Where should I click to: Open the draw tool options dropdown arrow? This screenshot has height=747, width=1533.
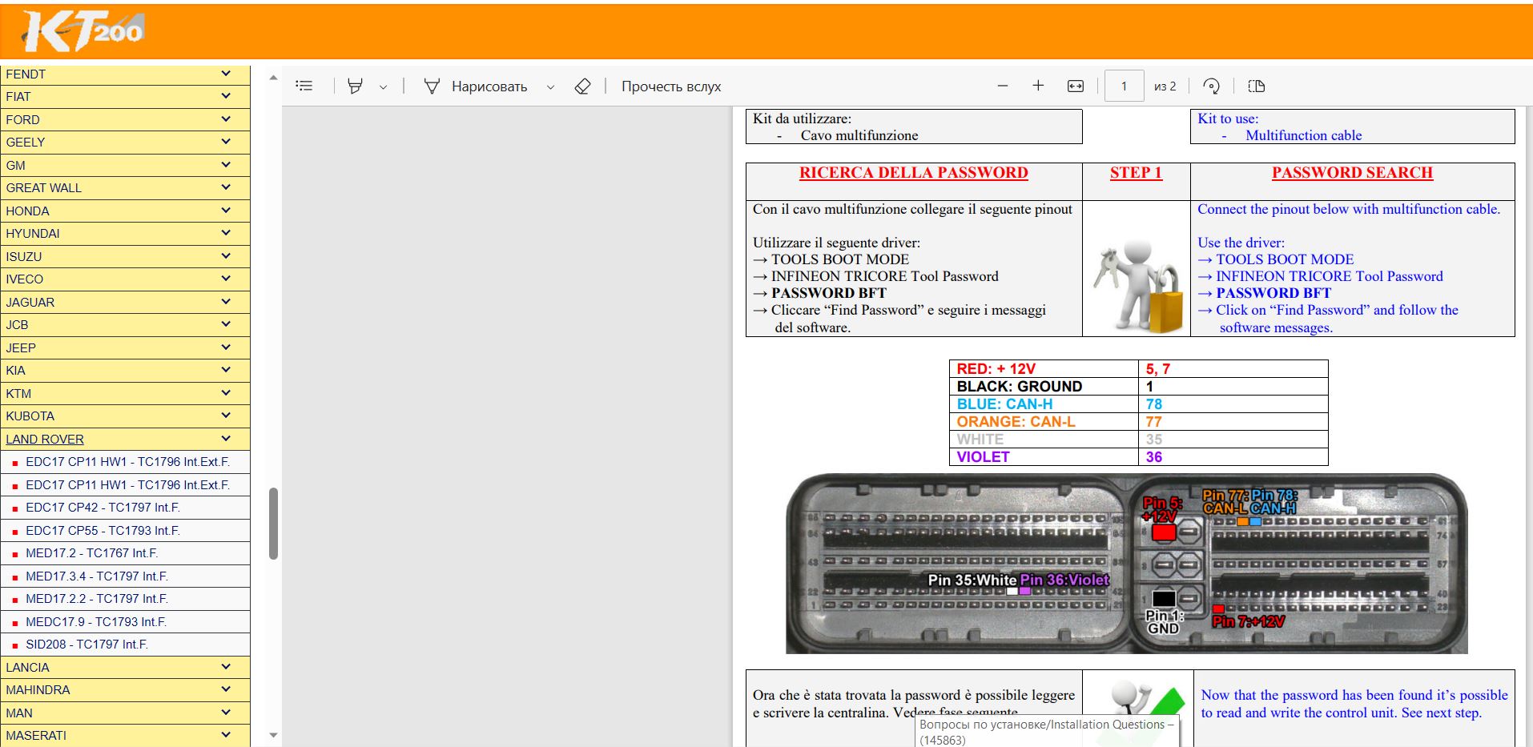(550, 86)
